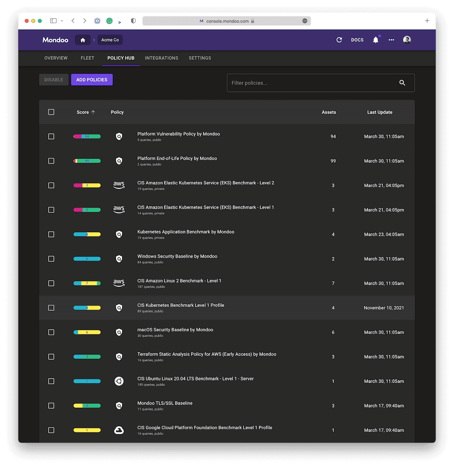
Task: Switch to the Fleet tab
Action: (x=87, y=58)
